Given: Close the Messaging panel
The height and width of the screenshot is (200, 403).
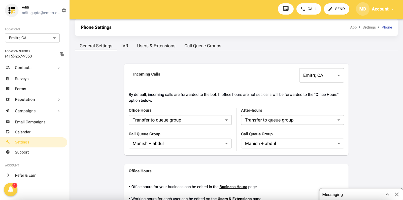Looking at the screenshot, I should [397, 194].
